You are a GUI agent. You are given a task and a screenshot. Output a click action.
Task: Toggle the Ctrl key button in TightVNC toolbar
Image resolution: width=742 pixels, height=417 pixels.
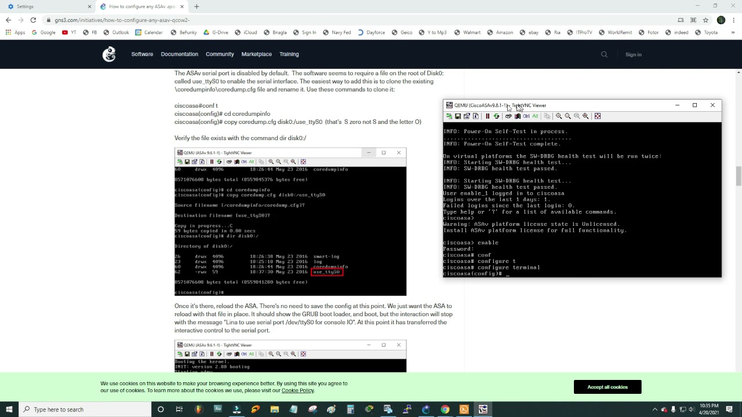526,116
